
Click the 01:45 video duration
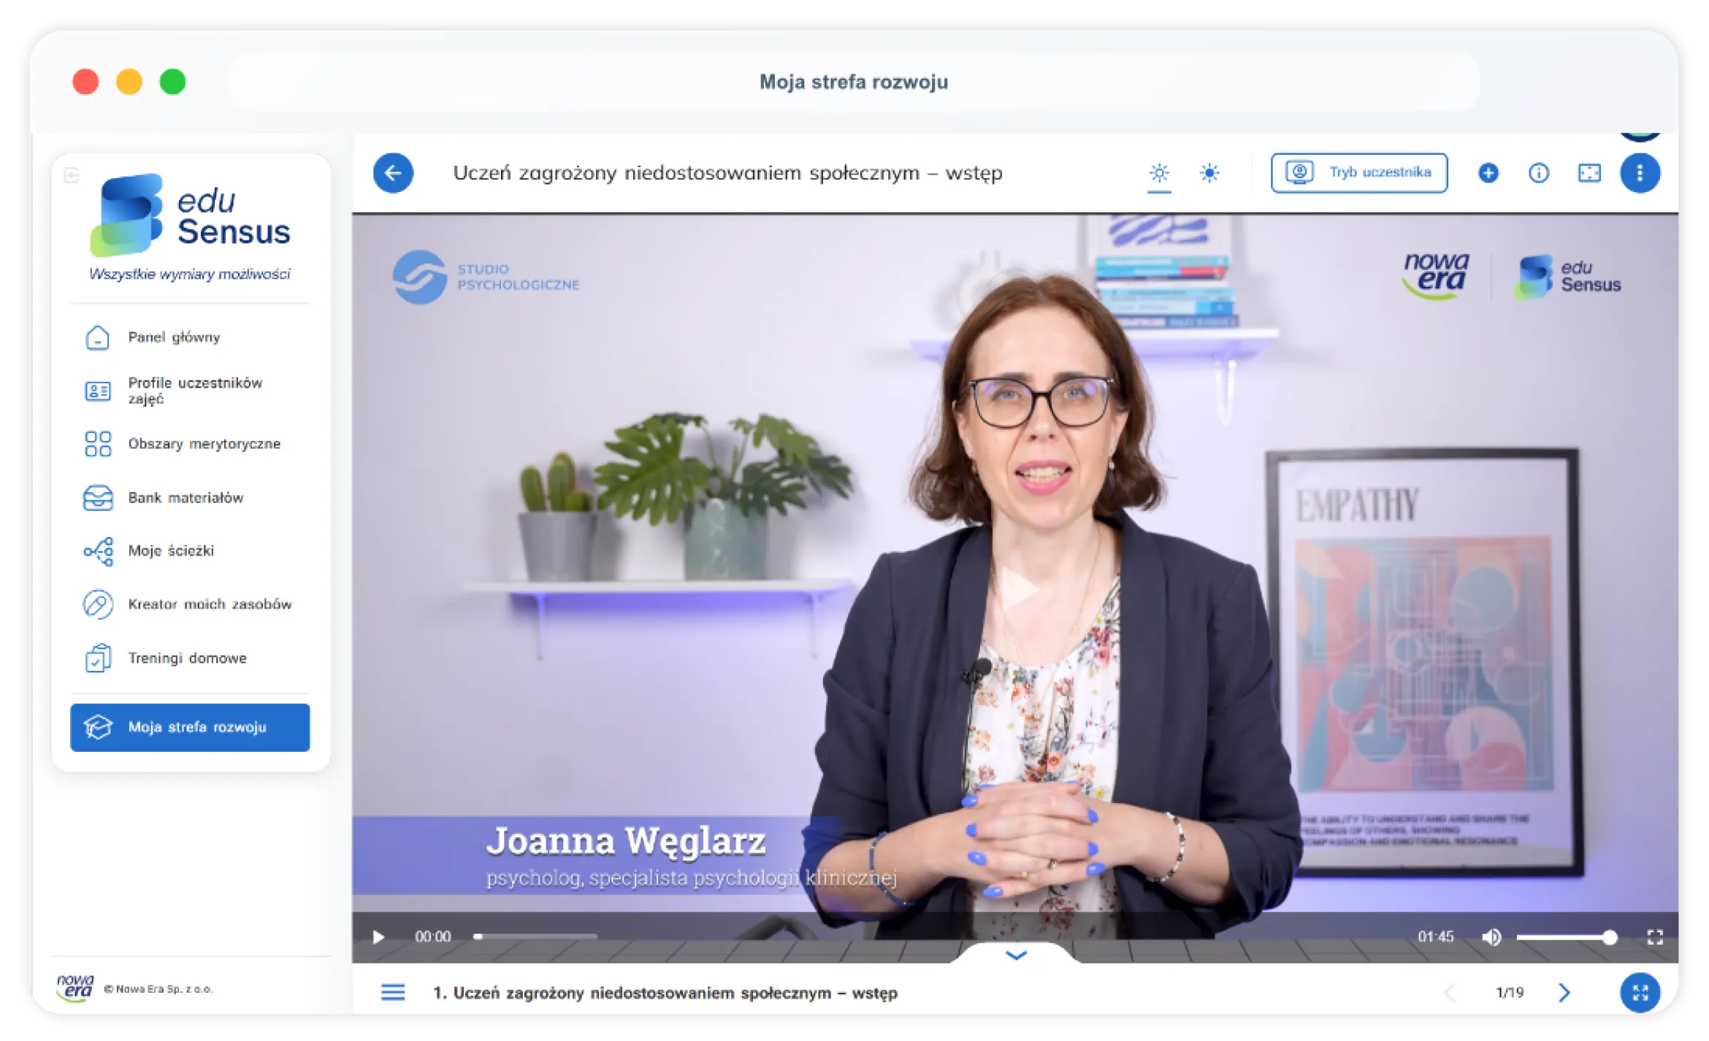(x=1435, y=937)
